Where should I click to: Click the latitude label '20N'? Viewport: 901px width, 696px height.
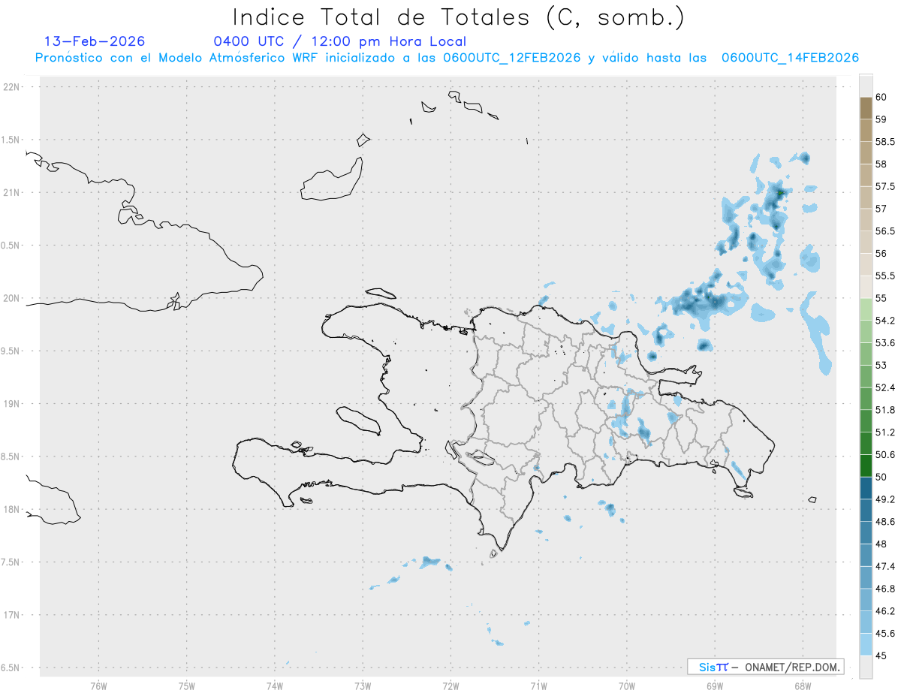(x=11, y=298)
